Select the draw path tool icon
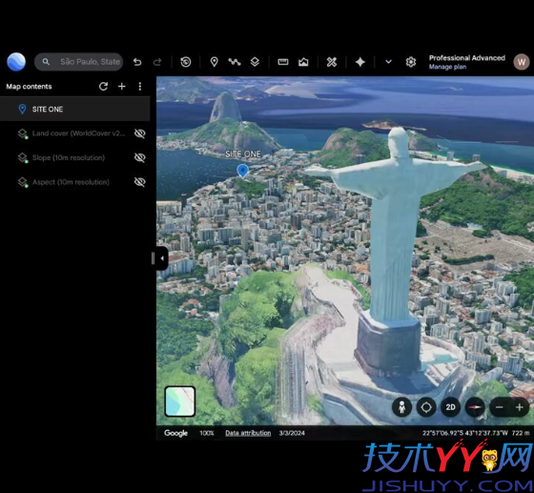The image size is (534, 493). coord(235,62)
